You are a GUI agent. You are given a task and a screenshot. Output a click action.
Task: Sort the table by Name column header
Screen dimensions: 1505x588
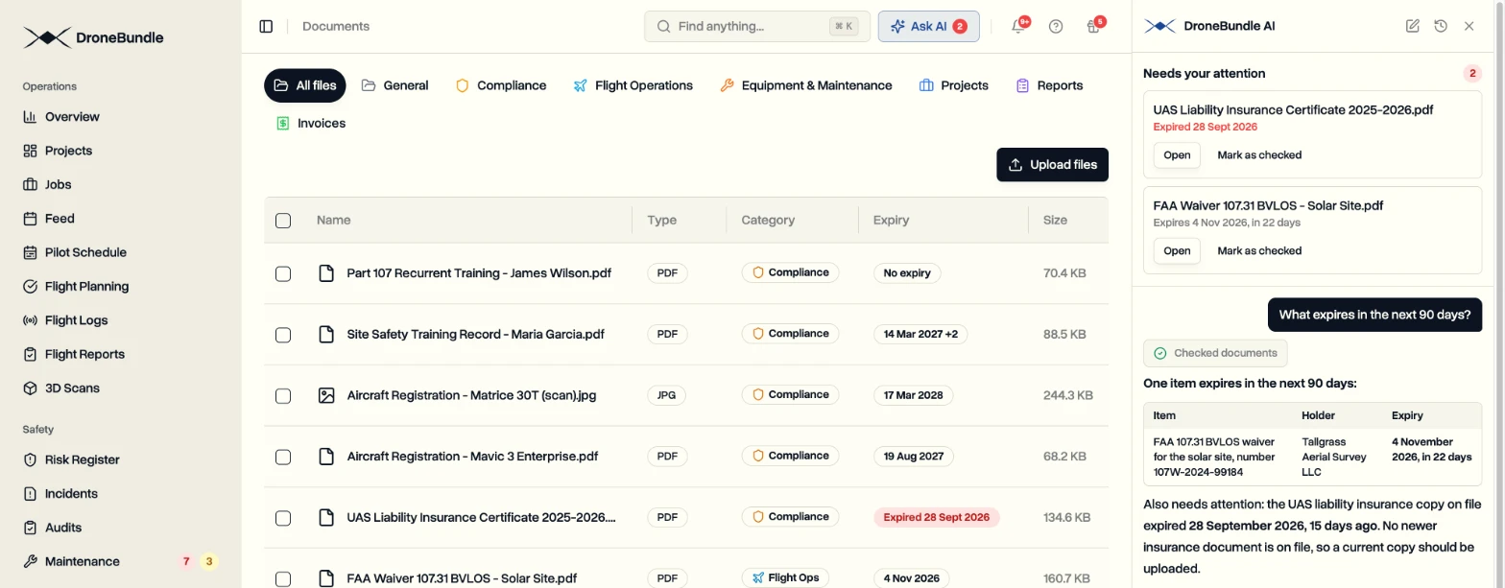333,220
